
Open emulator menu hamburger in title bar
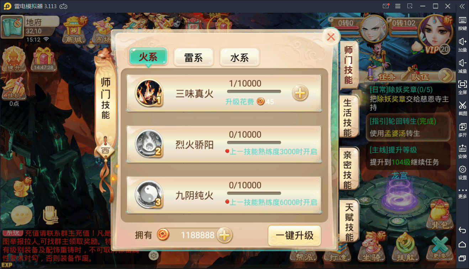coord(398,6)
